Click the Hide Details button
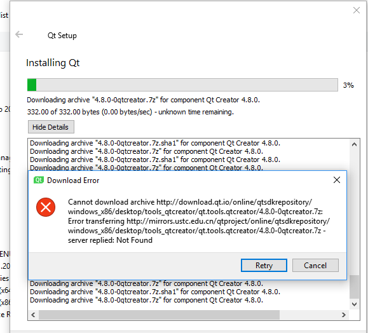This screenshot has width=368, height=333. point(51,127)
